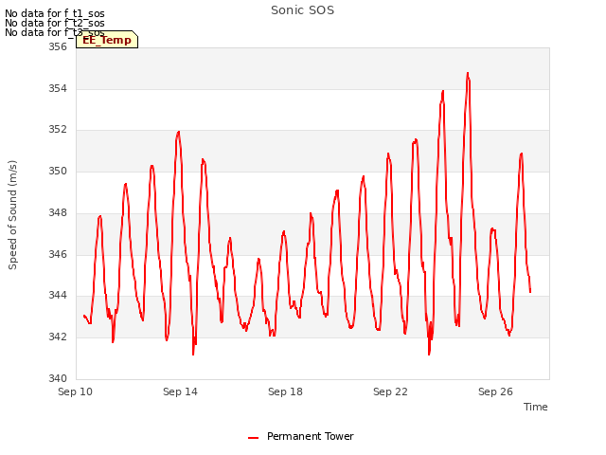Click the 340 y-axis tick label

[58, 378]
